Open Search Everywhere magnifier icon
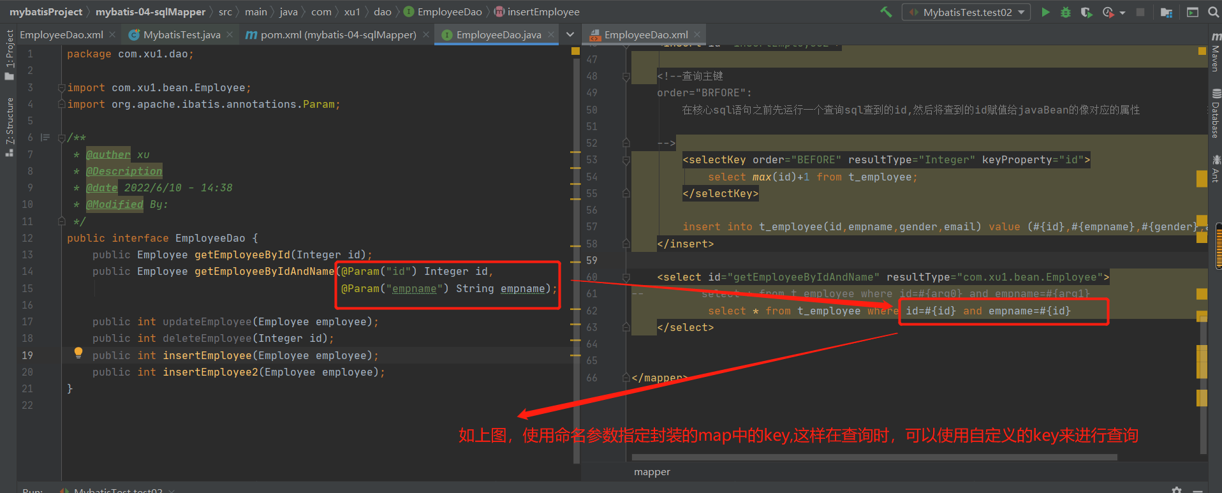1222x493 pixels. click(1213, 12)
